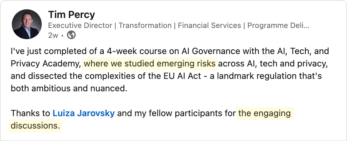Screen dimensions: 347x141
Task: Click "4-week course" in the post text
Action: pos(143,51)
